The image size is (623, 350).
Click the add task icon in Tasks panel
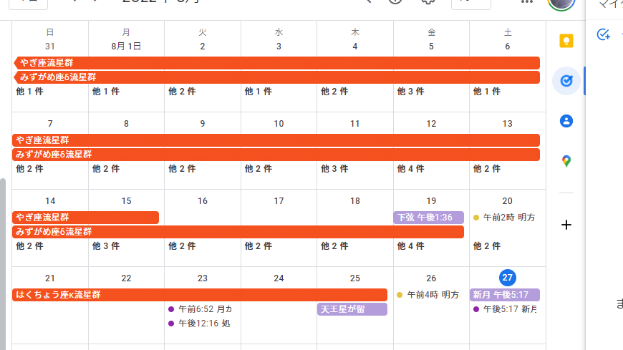[x=604, y=34]
